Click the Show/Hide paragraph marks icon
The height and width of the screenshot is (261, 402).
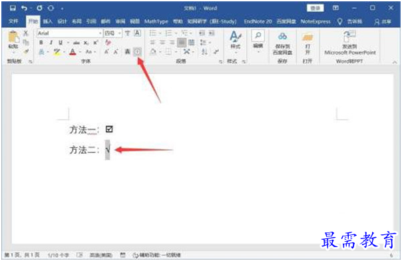[x=216, y=52]
